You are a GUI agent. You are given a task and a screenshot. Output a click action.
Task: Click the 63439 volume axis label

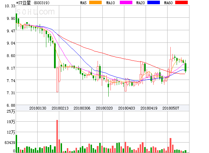click(10, 143)
